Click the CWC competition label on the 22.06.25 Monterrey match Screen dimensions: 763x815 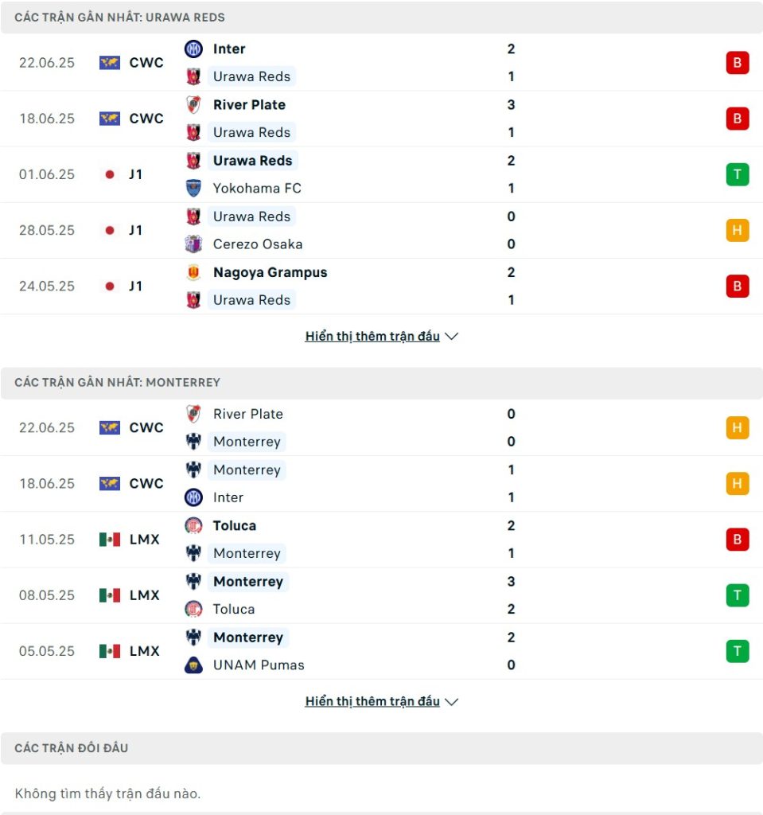click(146, 427)
